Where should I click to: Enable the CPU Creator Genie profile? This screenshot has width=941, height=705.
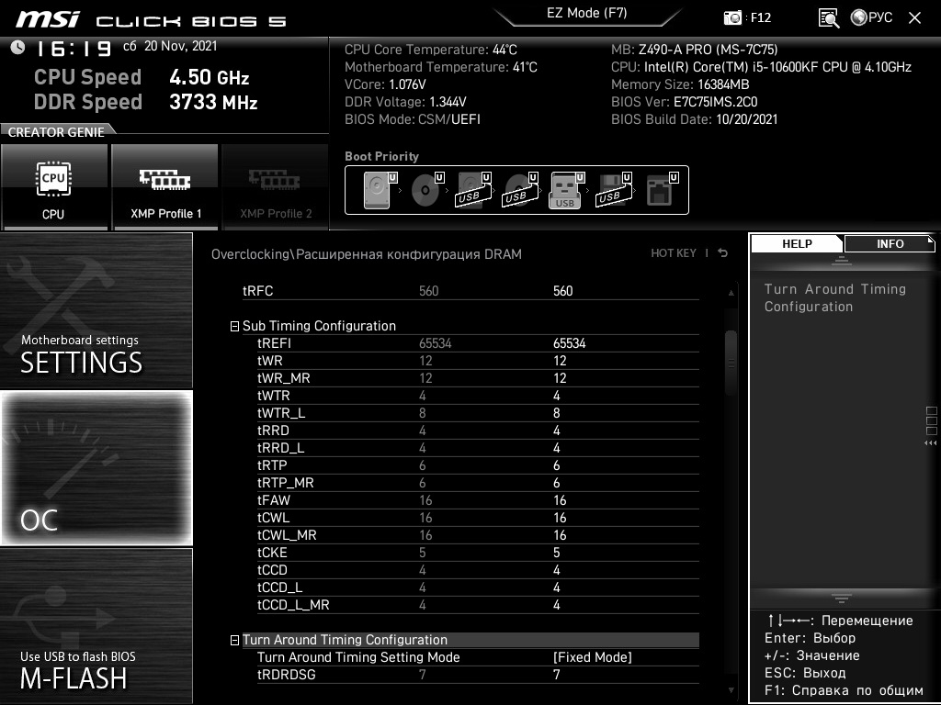[54, 187]
